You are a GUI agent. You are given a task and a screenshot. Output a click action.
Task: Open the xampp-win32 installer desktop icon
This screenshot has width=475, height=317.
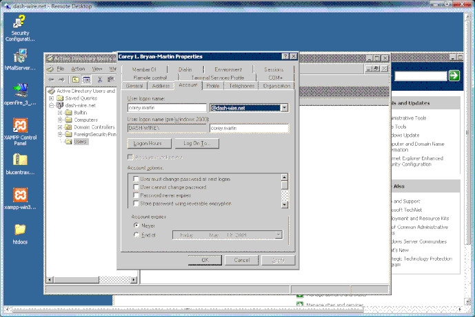[x=20, y=199]
